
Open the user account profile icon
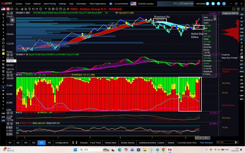(x=208, y=4)
